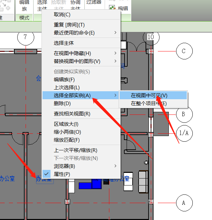Click the grid bubble labeled 1/A
Image resolution: width=212 pixels, height=220 pixels.
(184, 133)
